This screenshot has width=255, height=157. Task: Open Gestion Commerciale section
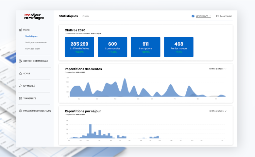36,61
